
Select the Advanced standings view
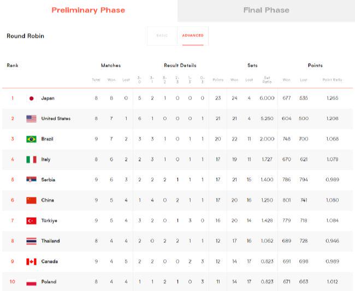tap(193, 36)
